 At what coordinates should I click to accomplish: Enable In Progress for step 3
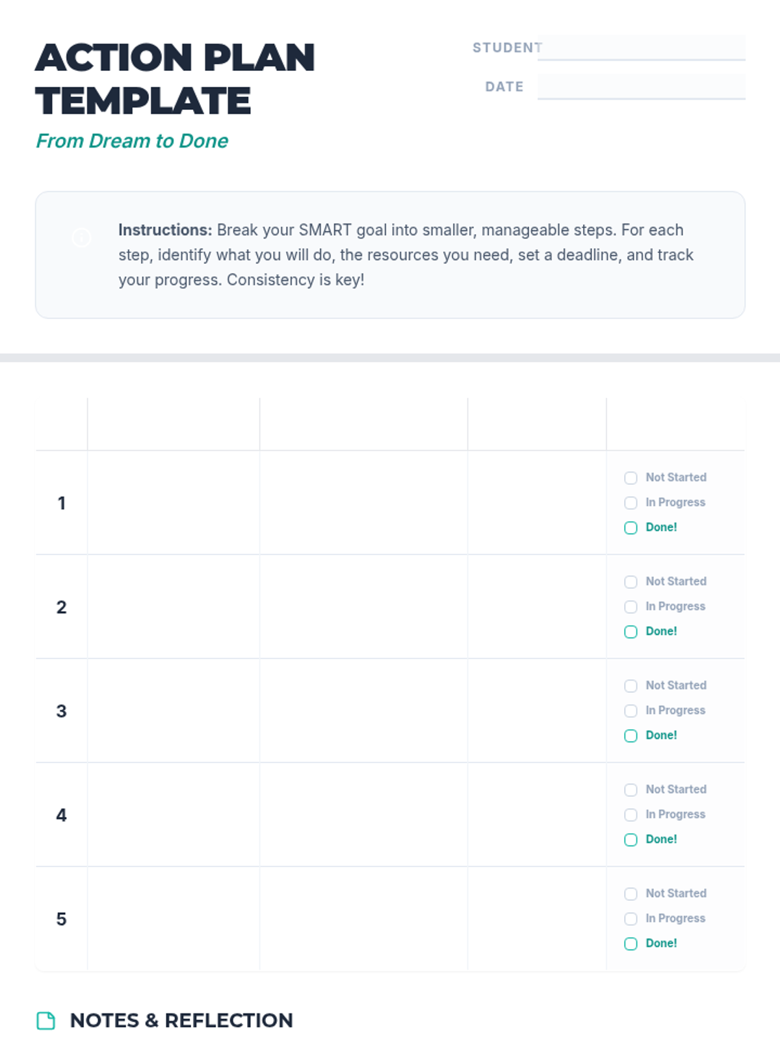(630, 710)
